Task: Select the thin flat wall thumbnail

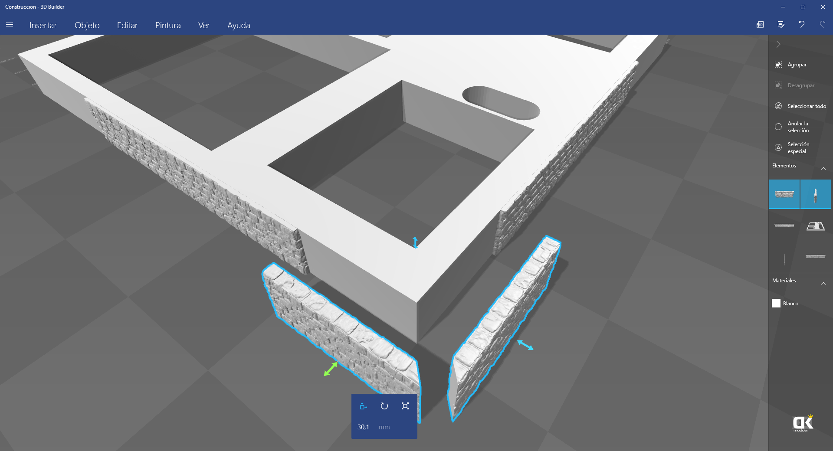Action: [784, 225]
